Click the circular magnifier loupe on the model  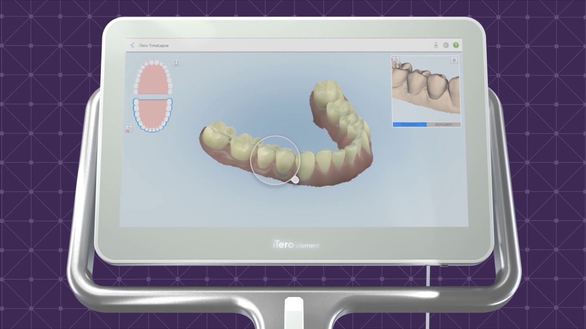tap(275, 160)
